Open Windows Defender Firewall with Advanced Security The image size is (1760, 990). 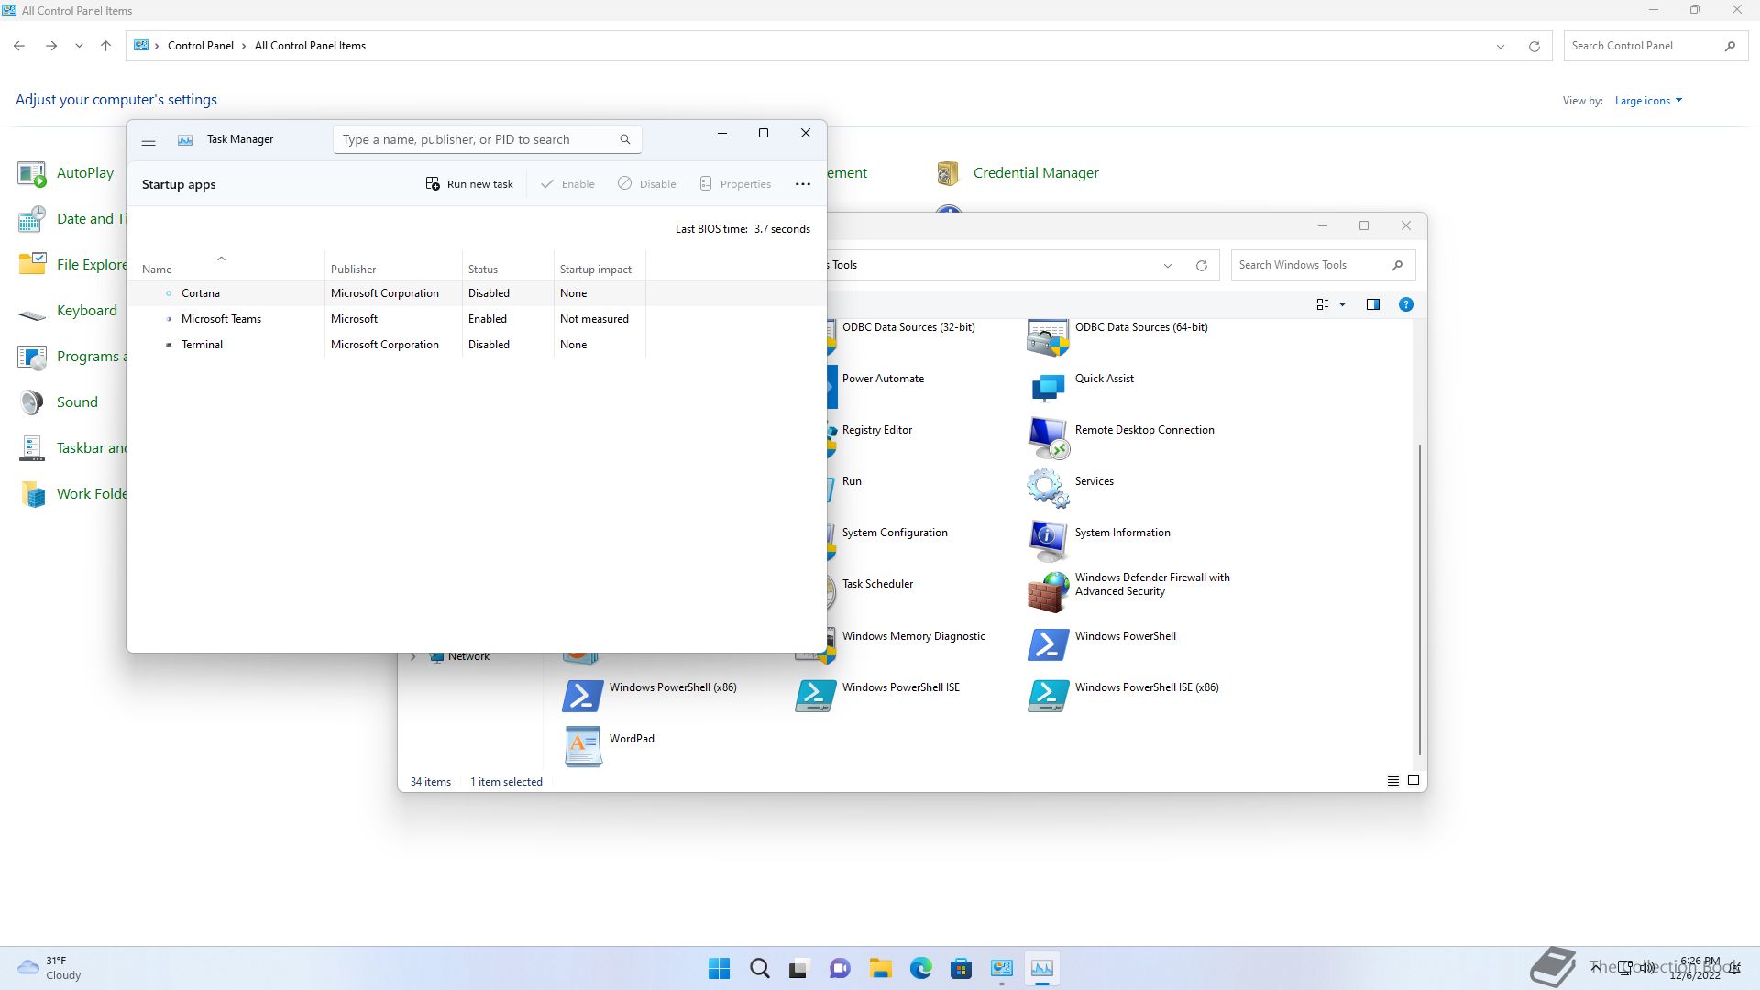click(x=1128, y=591)
